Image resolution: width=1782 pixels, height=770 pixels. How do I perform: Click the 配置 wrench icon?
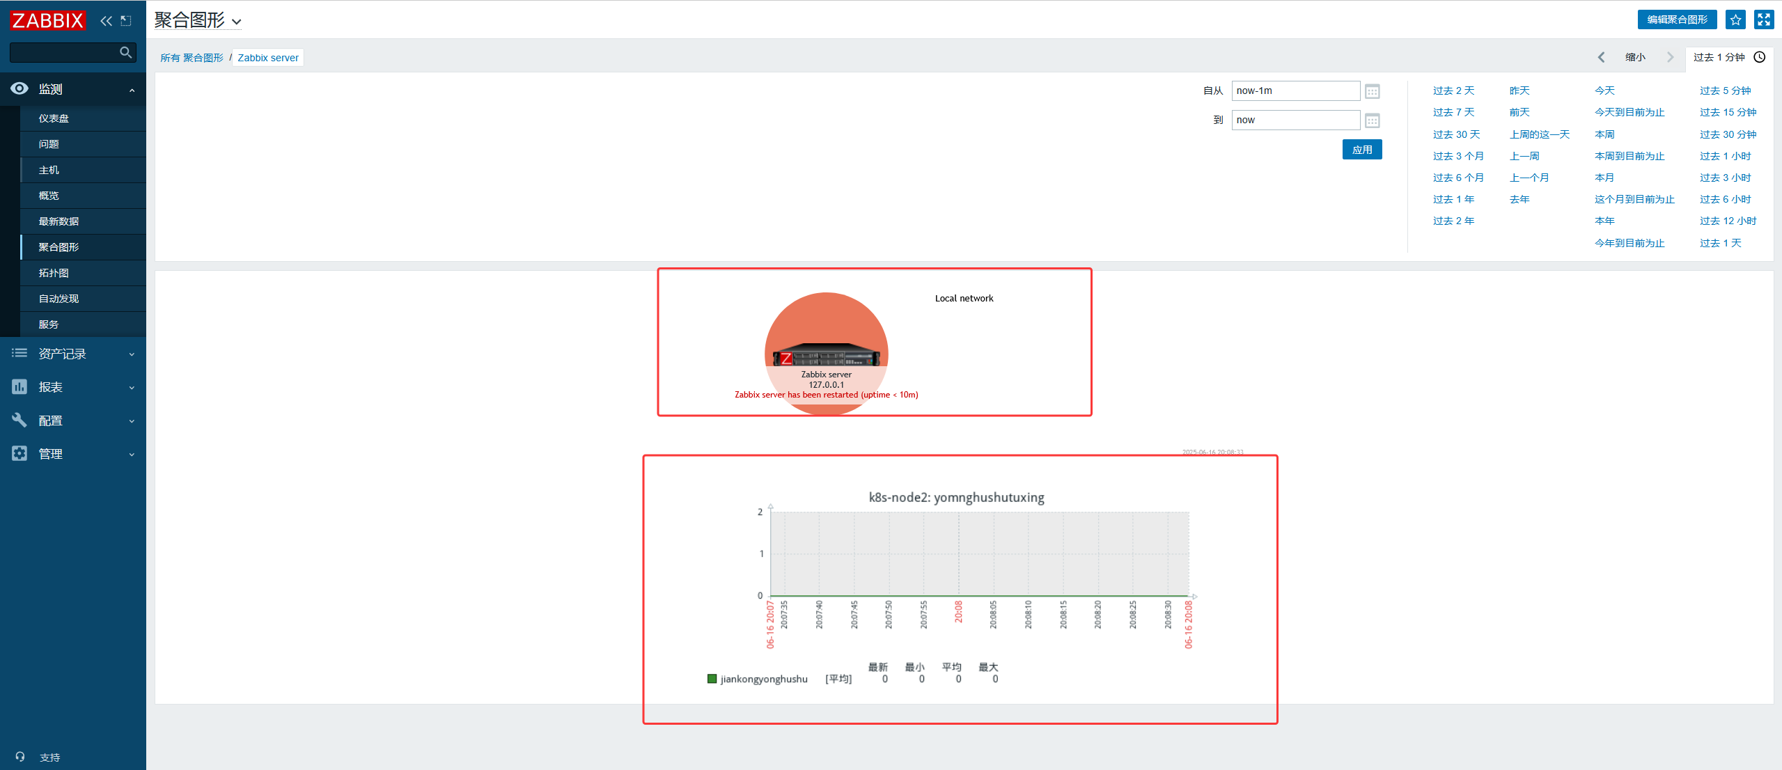(19, 421)
